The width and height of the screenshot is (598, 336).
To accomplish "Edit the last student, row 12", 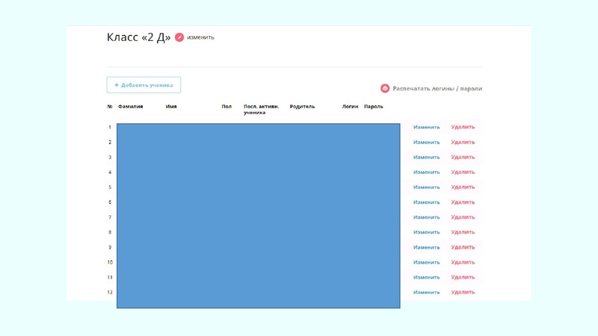I will click(x=426, y=292).
